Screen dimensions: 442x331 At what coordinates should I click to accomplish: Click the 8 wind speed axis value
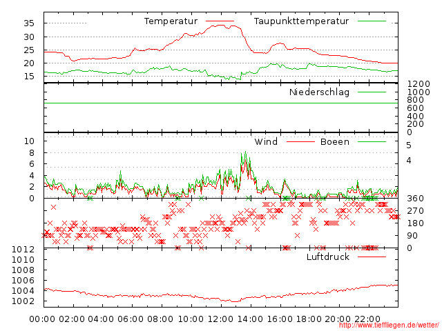pyautogui.click(x=32, y=153)
